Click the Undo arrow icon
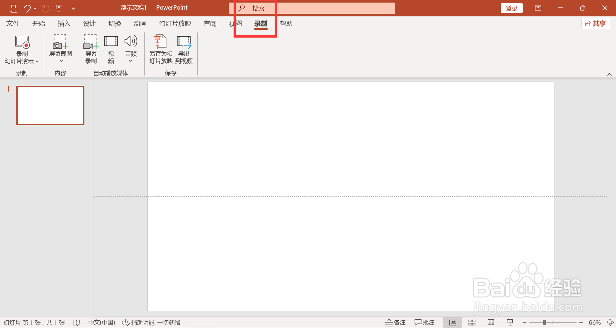616x328 pixels. tap(27, 8)
